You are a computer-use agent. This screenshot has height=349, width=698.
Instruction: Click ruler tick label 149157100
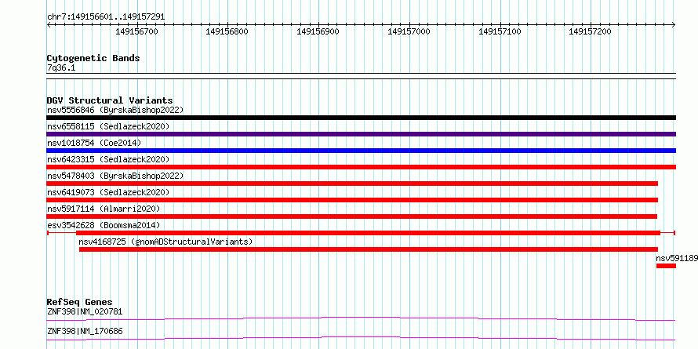point(500,31)
